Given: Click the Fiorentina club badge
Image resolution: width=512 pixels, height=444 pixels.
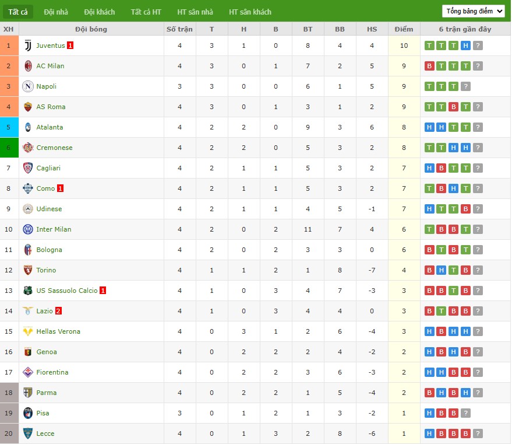Looking at the screenshot, I should point(28,372).
